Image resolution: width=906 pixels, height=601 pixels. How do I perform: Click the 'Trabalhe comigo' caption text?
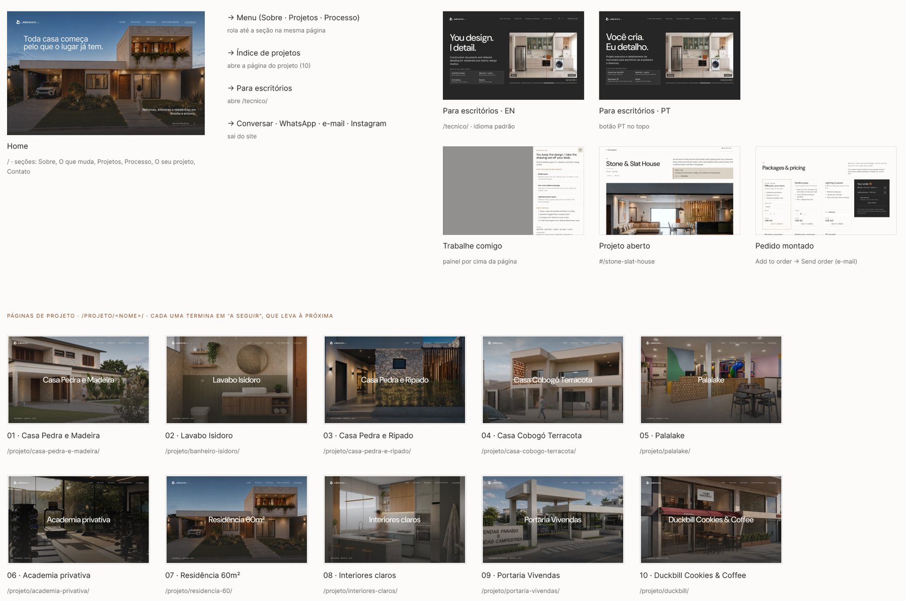472,246
